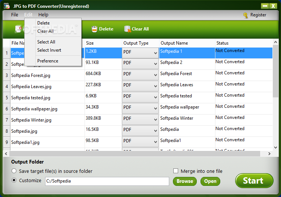Click the output folder path field
The height and width of the screenshot is (197, 281).
point(107,181)
